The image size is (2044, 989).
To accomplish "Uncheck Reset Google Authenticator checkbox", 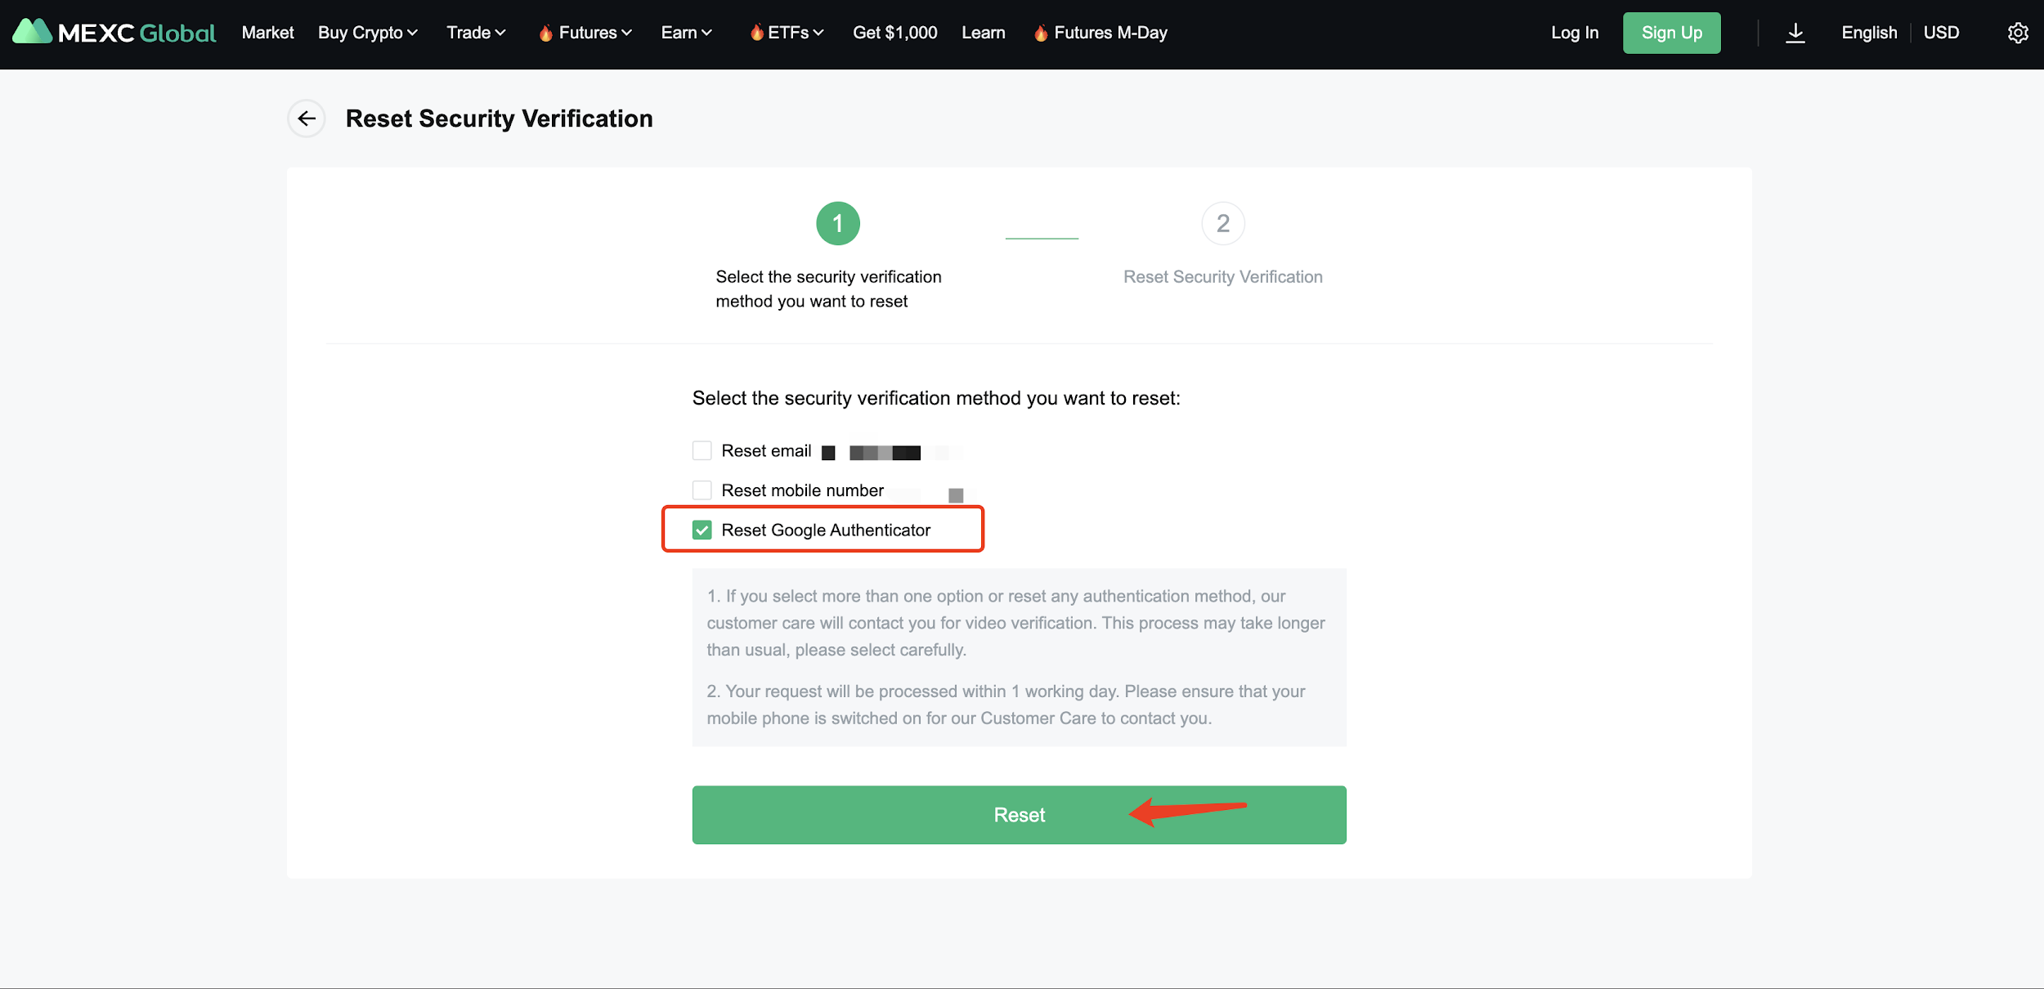I will pyautogui.click(x=702, y=530).
